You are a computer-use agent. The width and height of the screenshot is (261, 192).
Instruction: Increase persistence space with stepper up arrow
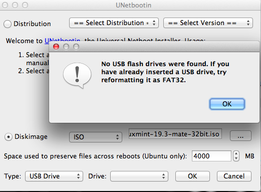point(236,153)
